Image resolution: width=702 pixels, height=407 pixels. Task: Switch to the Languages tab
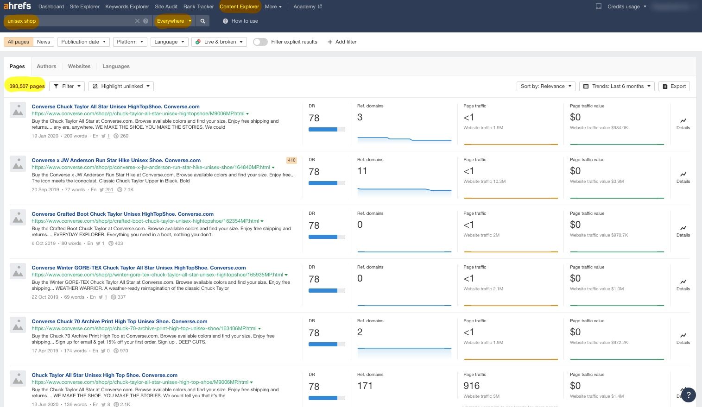(x=116, y=66)
